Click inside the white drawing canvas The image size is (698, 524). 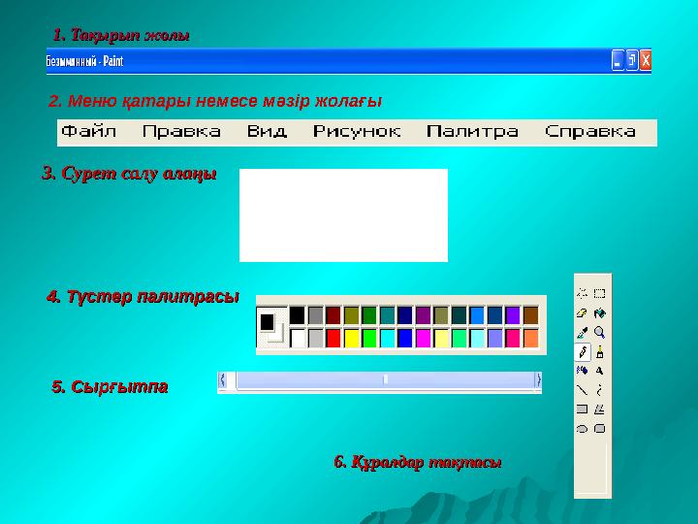click(343, 215)
